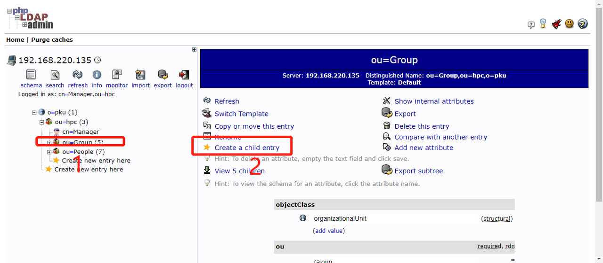Open the help question mark icon
The height and width of the screenshot is (263, 603).
click(582, 24)
